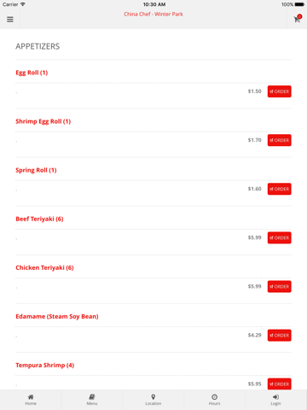Order the Chicken Teriyaki (6)
Image resolution: width=307 pixels, height=410 pixels.
tap(279, 286)
